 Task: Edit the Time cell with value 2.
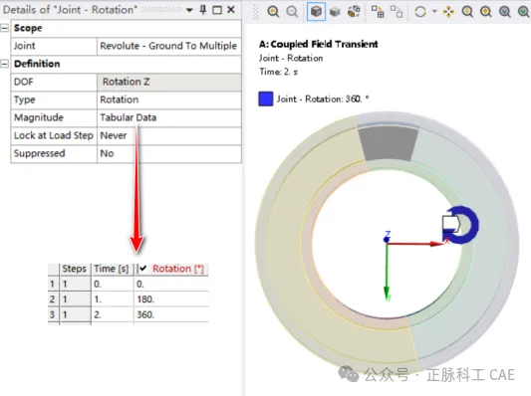pos(113,314)
